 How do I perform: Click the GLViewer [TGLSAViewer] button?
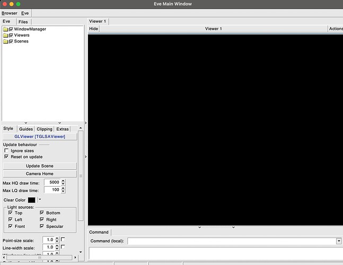[x=40, y=137]
